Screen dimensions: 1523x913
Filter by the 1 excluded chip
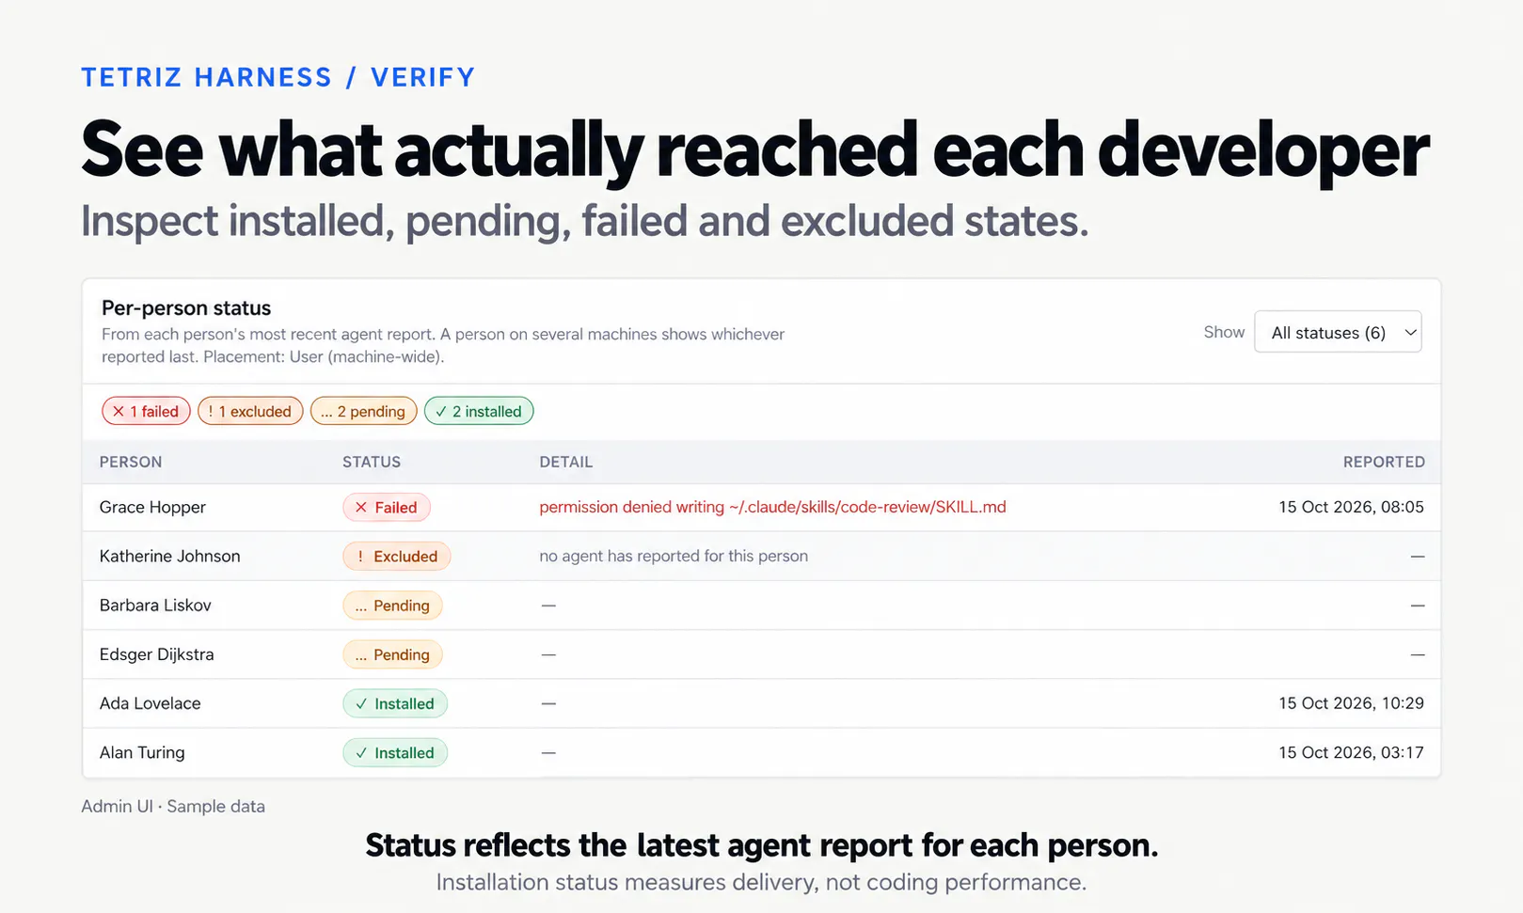(x=250, y=411)
